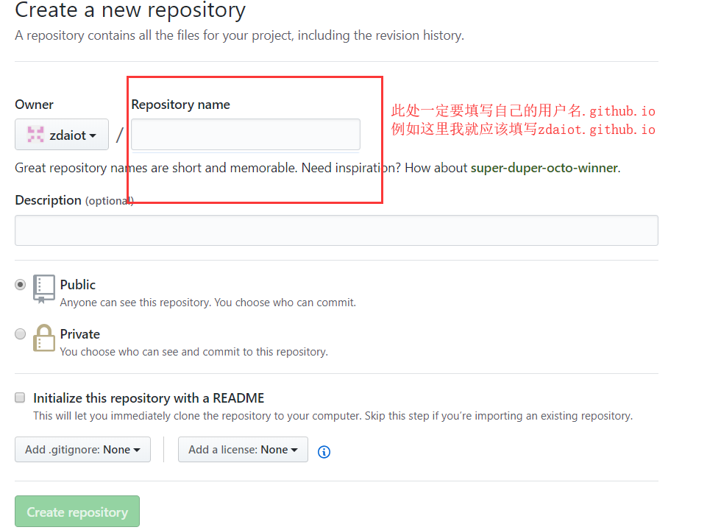Click the blue license info icon
The image size is (721, 530).
pyautogui.click(x=324, y=451)
